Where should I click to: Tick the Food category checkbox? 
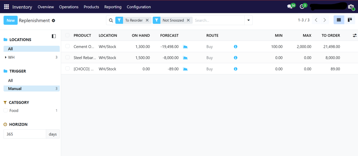point(6,111)
